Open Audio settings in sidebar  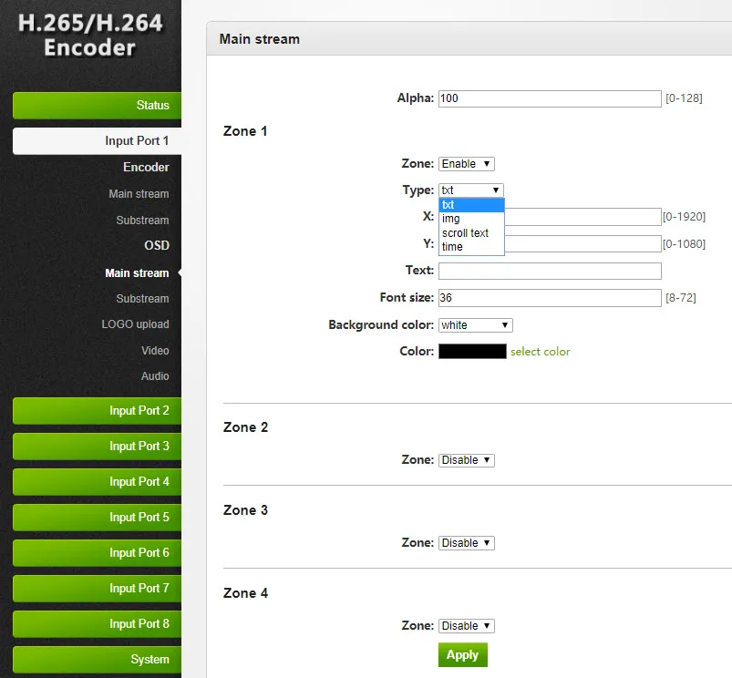point(155,376)
